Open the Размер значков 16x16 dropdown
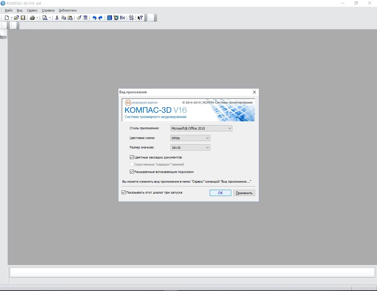This screenshot has height=291, width=377. pos(190,148)
